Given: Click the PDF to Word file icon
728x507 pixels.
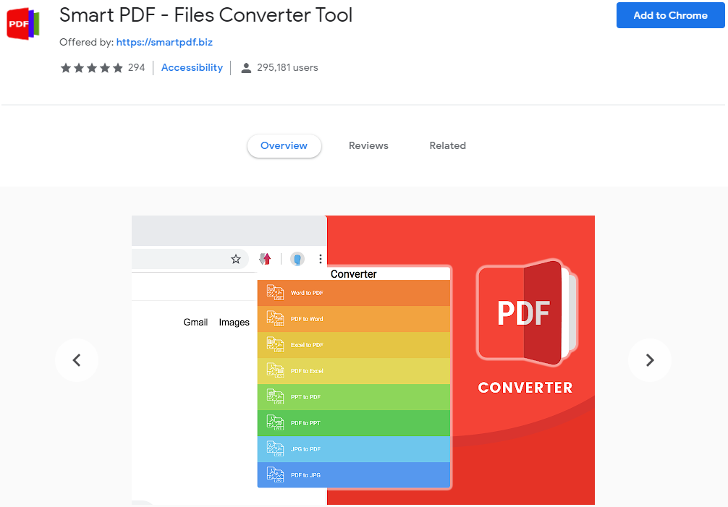Looking at the screenshot, I should 275,319.
